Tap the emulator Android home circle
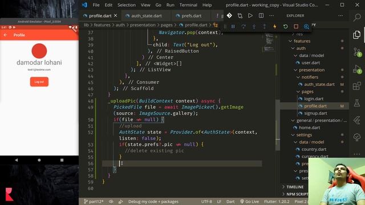The height and width of the screenshot is (205, 365). pyautogui.click(x=39, y=160)
